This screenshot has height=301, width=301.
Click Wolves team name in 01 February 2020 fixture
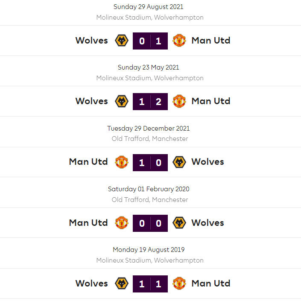coord(207,223)
